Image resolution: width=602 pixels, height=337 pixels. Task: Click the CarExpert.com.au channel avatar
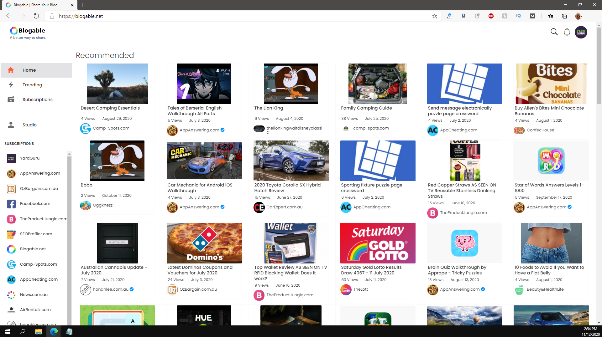[259, 207]
